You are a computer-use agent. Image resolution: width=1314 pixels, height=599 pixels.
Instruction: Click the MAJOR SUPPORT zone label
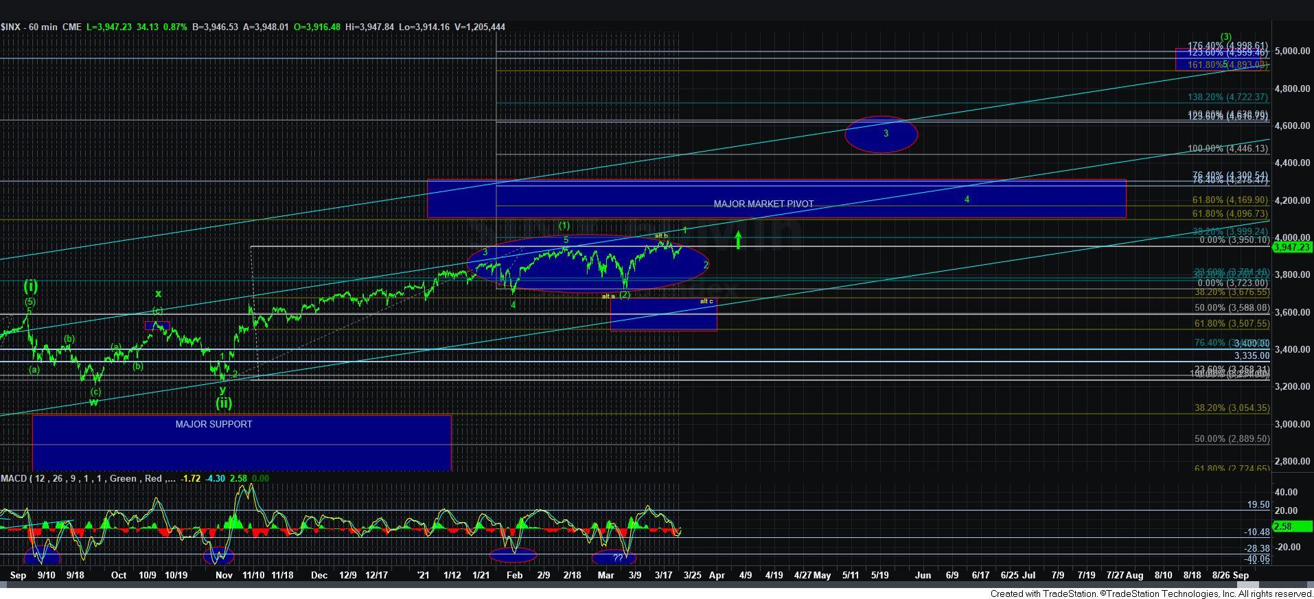point(214,424)
